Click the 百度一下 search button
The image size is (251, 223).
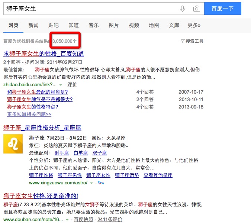coord(223,9)
